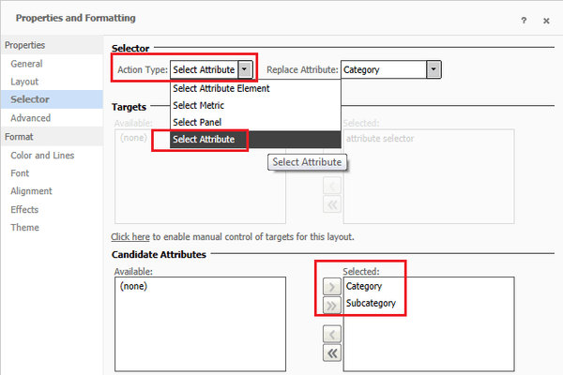Click Candidate Attributes add all double arrow
This screenshot has height=375, width=563.
tap(332, 306)
